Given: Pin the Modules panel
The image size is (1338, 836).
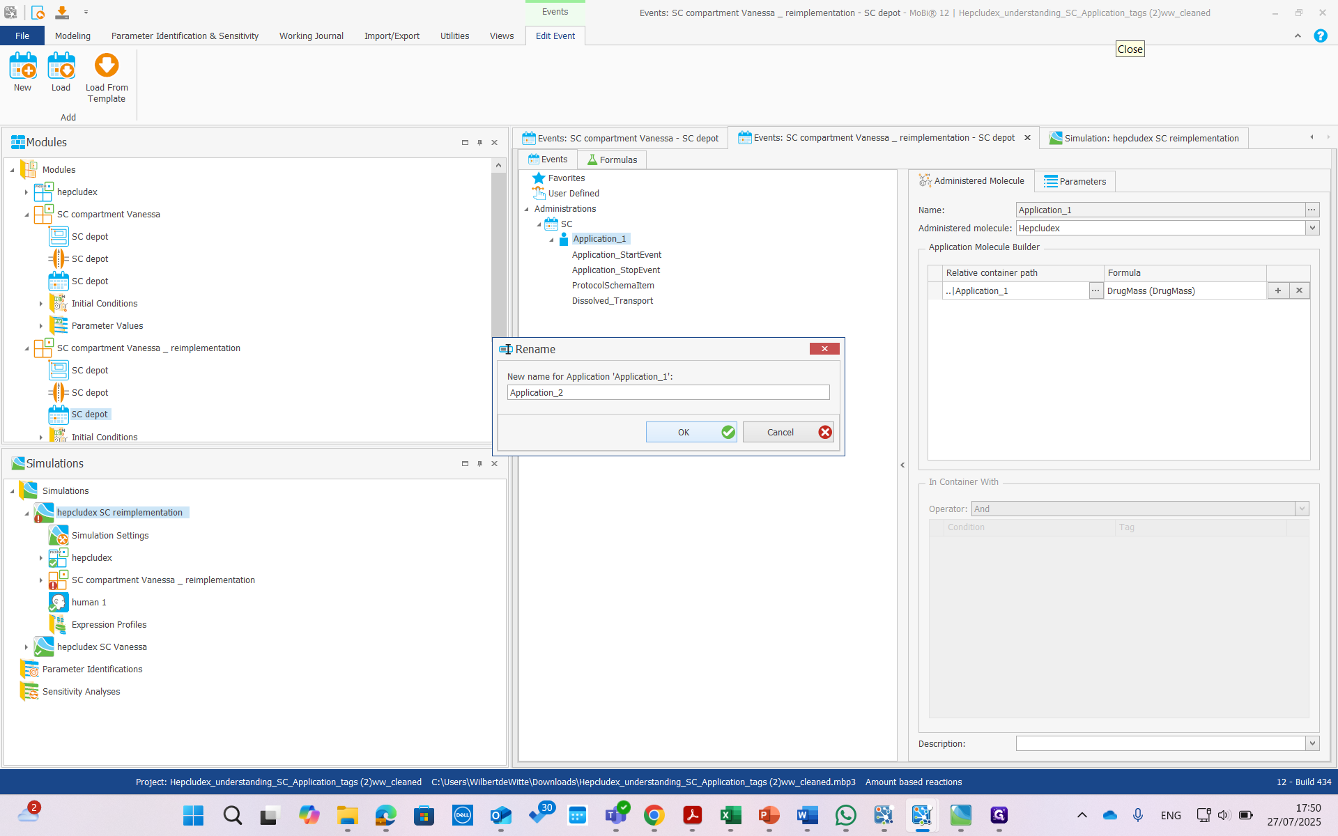Looking at the screenshot, I should [x=479, y=143].
